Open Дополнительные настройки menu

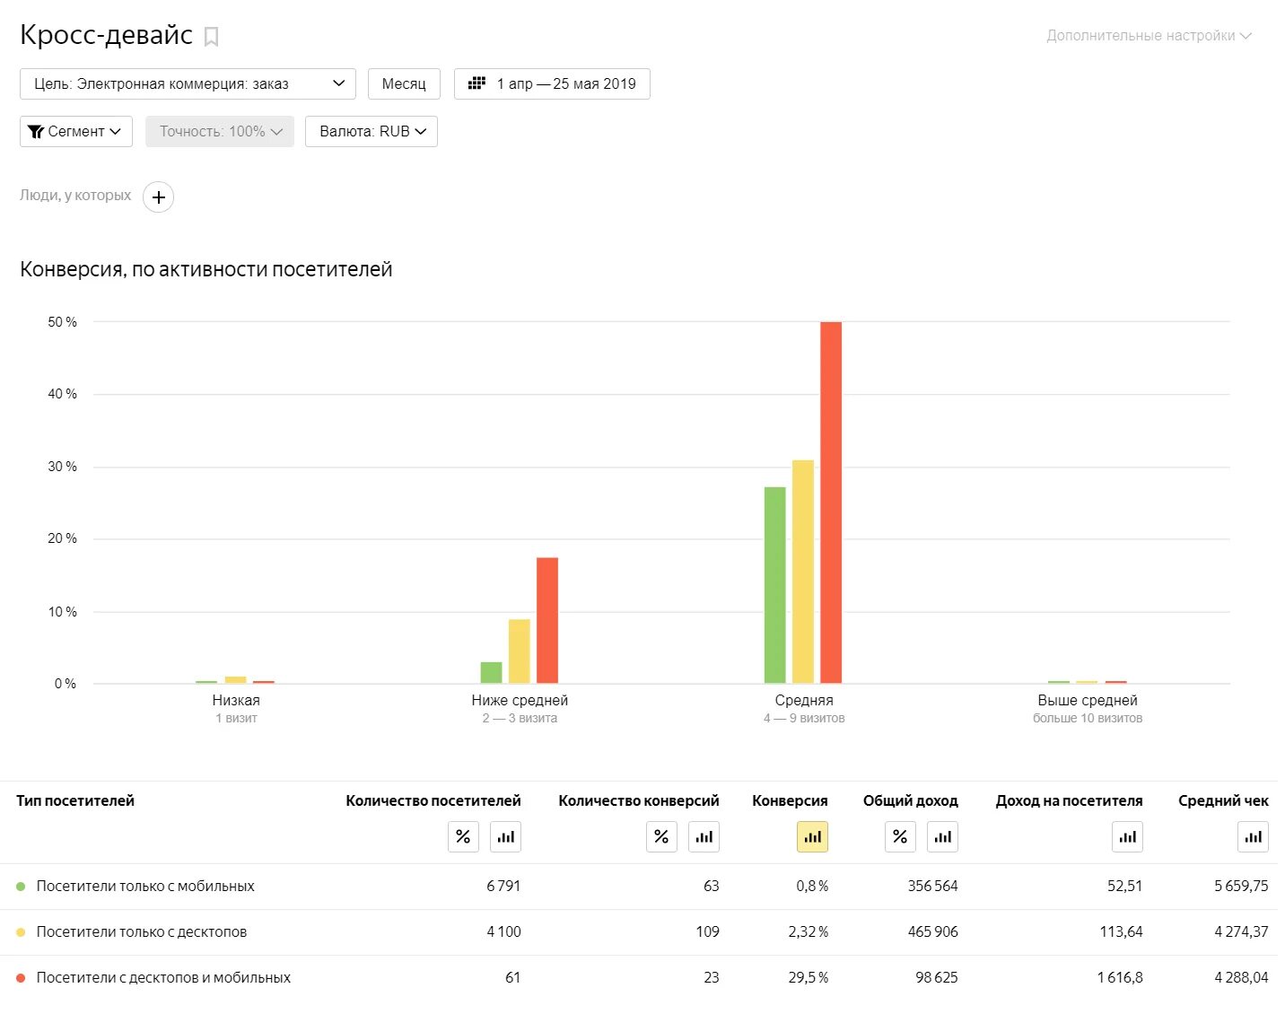pyautogui.click(x=1149, y=36)
